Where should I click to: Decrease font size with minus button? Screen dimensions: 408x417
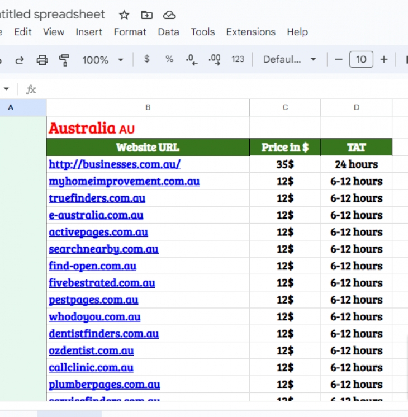click(338, 59)
